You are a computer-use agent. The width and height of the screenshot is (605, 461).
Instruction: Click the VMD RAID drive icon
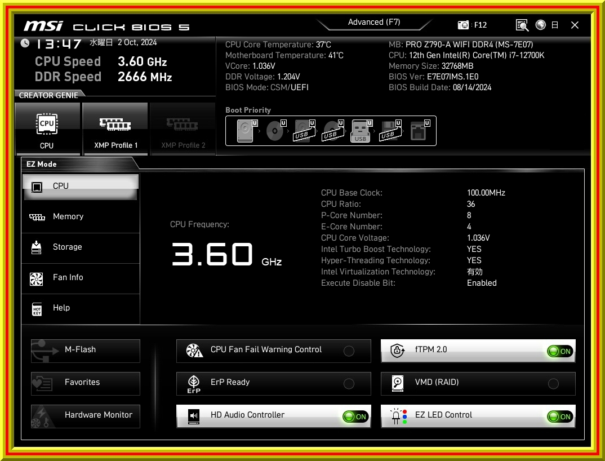(x=397, y=383)
